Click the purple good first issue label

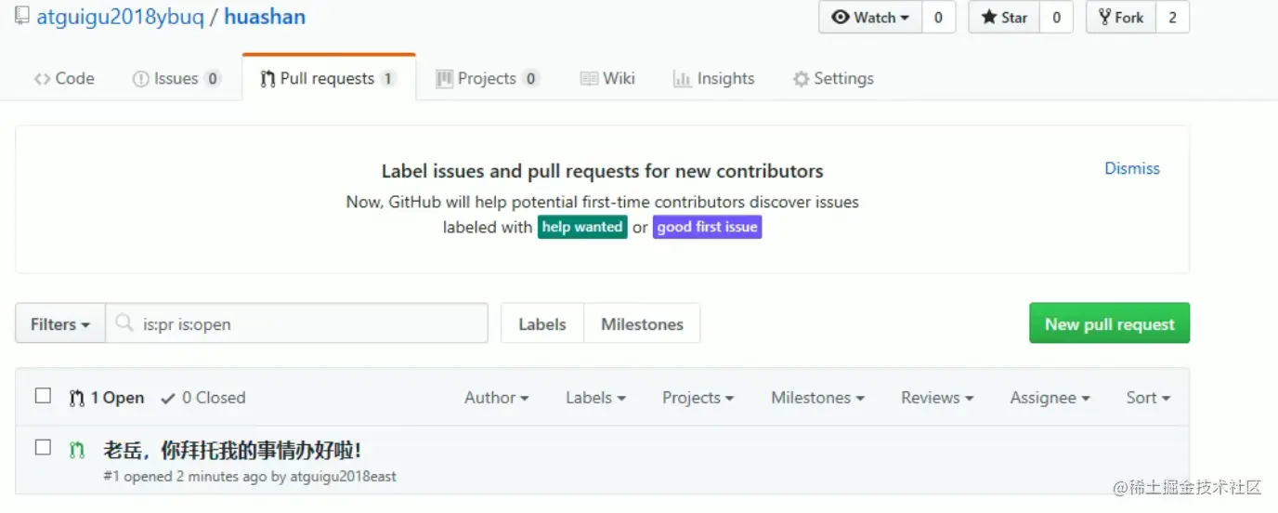coord(707,227)
